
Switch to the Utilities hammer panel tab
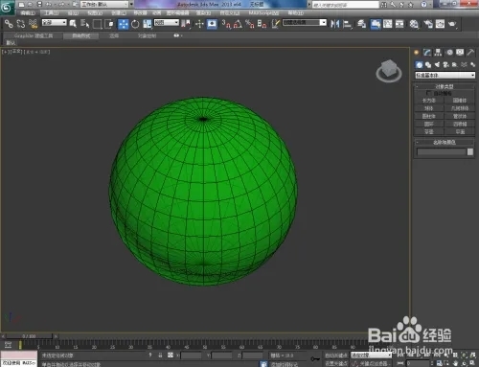(x=470, y=53)
